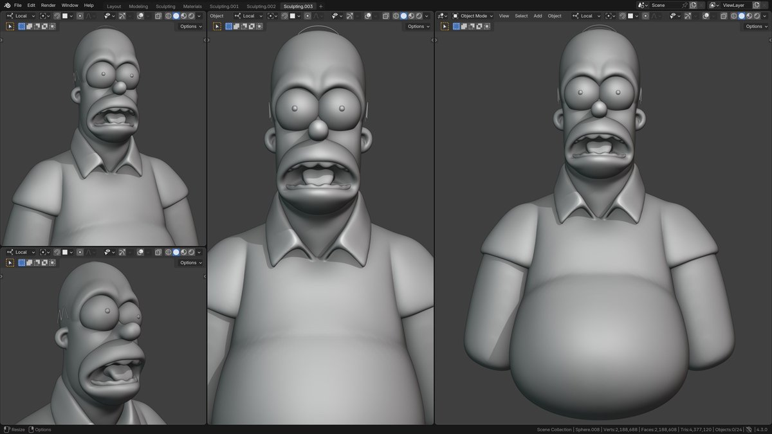This screenshot has width=772, height=434.
Task: Open shading options dropdown in right viewport
Action: 764,15
